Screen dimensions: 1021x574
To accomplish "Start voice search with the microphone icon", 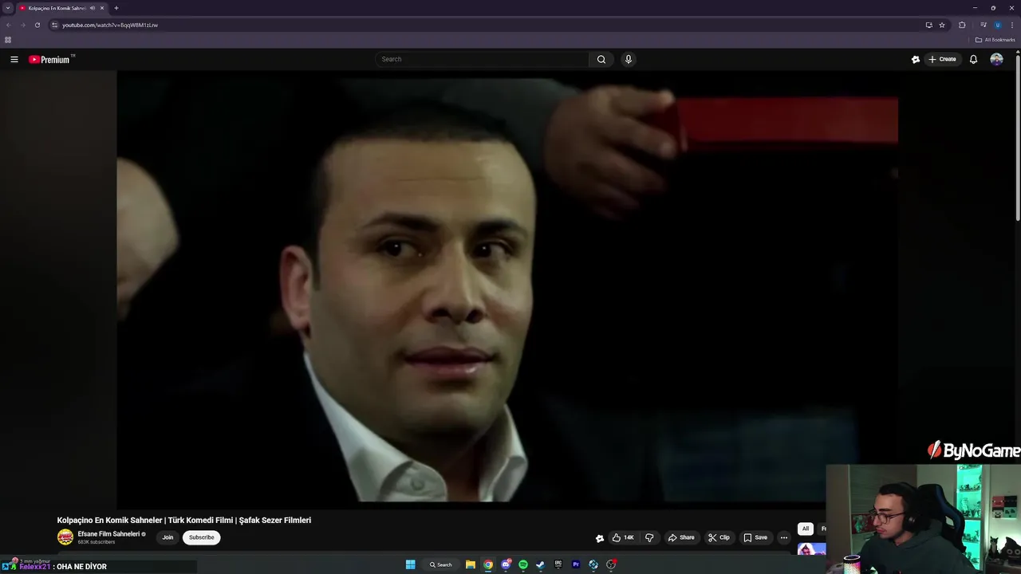I will click(629, 59).
